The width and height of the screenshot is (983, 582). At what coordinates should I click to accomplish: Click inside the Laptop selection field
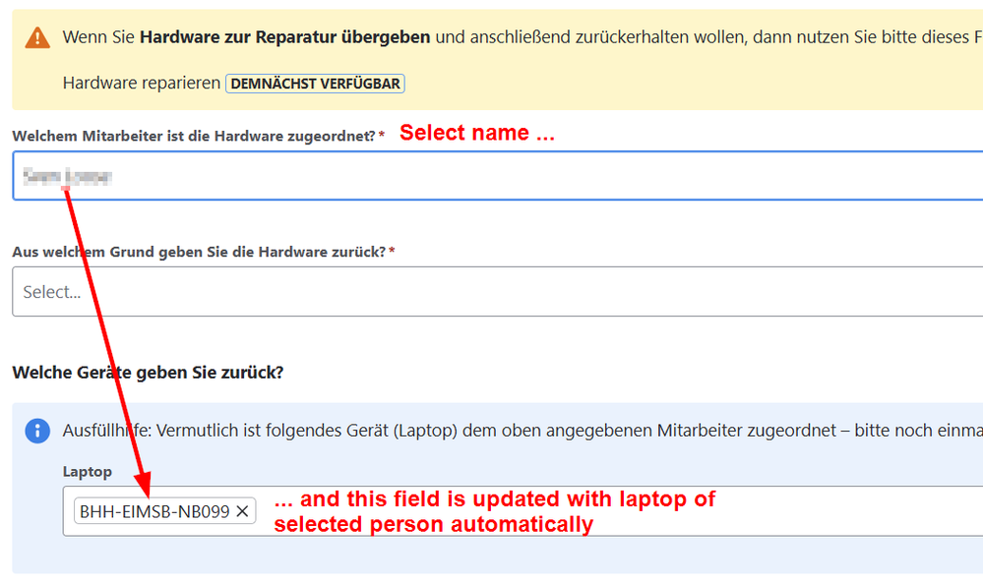522,510
